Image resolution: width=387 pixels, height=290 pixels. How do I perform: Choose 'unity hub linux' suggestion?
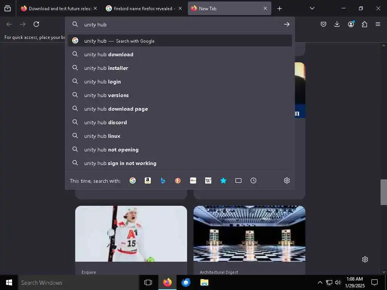[x=180, y=136]
